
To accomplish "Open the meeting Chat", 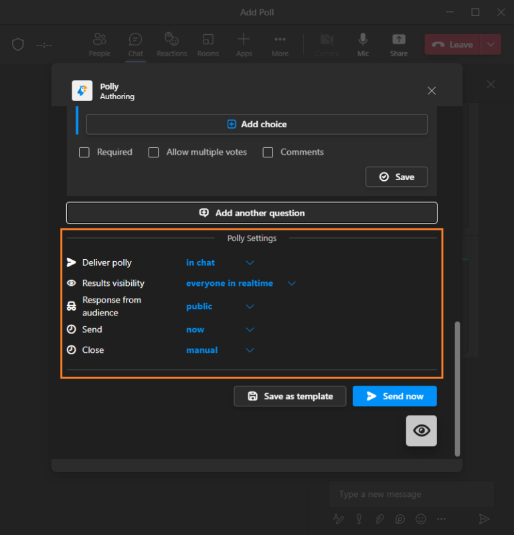I will 135,45.
